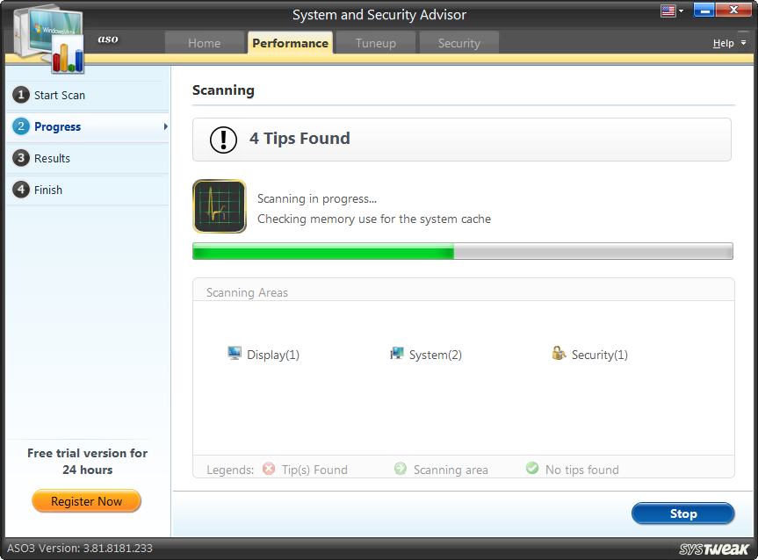Viewport: 758px width, 560px height.
Task: Select the Display scanning area icon
Action: click(235, 353)
